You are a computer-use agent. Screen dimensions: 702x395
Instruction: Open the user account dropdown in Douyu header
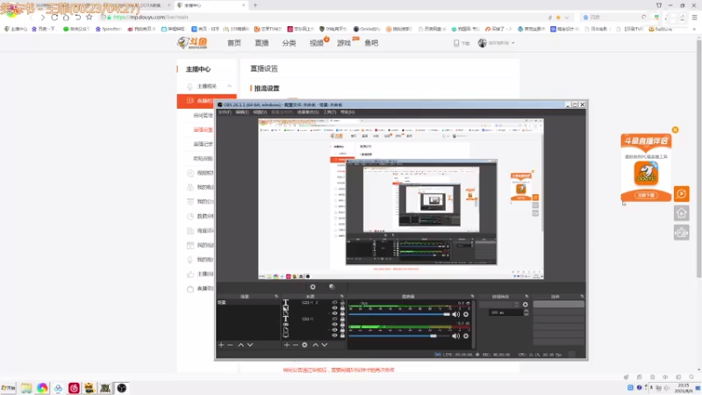[497, 43]
